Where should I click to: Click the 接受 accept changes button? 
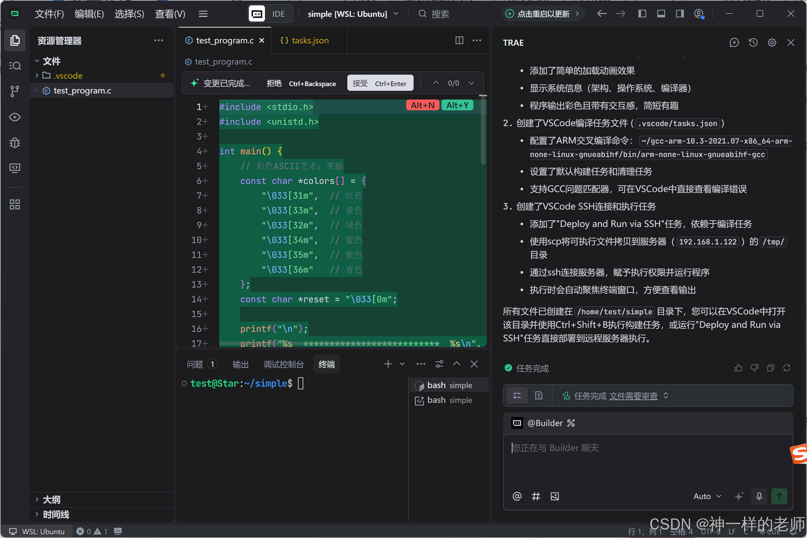click(380, 83)
